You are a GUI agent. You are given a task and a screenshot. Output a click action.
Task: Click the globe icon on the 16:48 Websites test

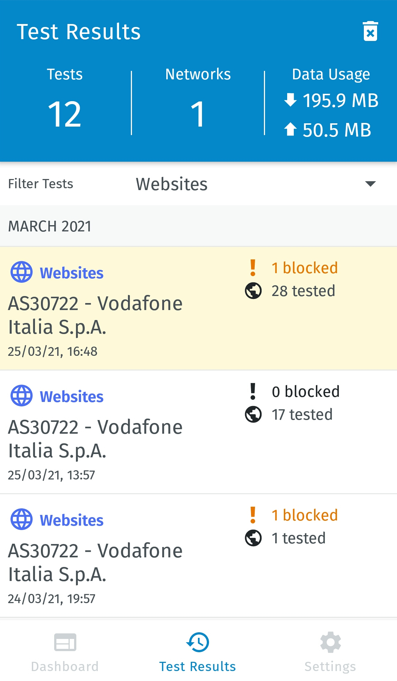pos(21,272)
